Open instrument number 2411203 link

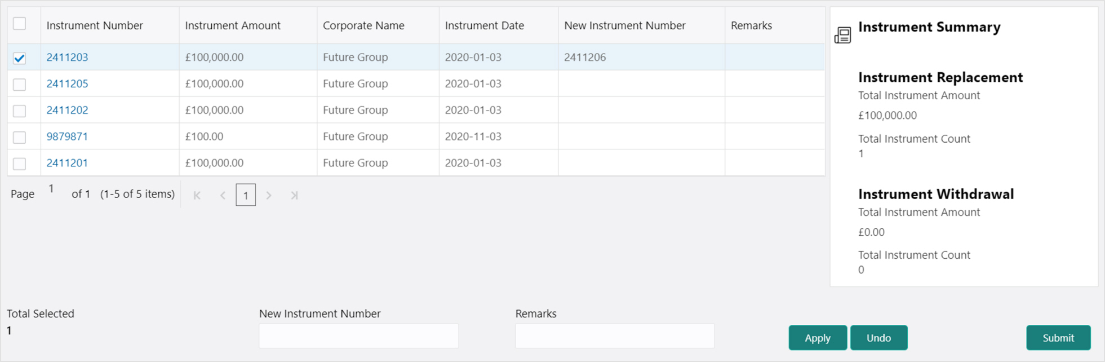tap(67, 57)
